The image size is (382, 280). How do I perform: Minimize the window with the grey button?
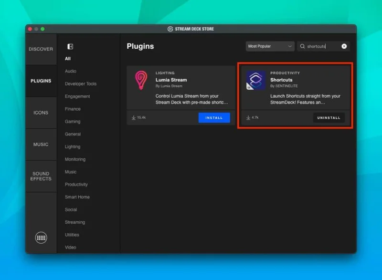coord(36,29)
